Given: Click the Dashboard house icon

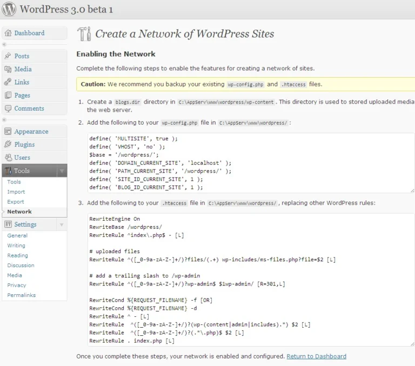Looking at the screenshot, I should (8, 33).
